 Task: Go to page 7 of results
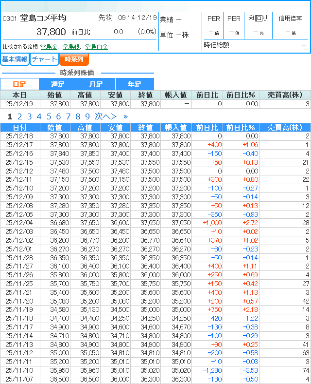[x=68, y=116]
